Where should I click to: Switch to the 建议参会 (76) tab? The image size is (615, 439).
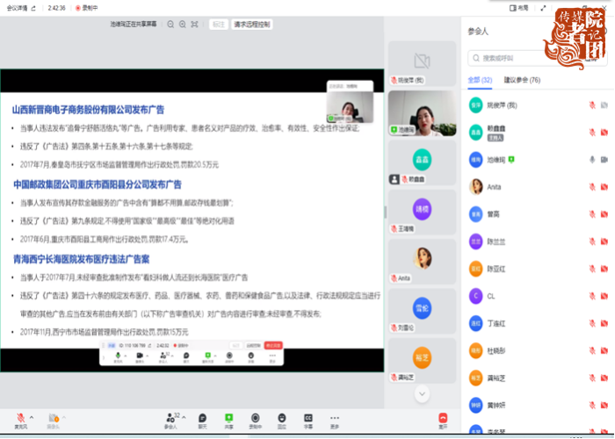(x=522, y=81)
